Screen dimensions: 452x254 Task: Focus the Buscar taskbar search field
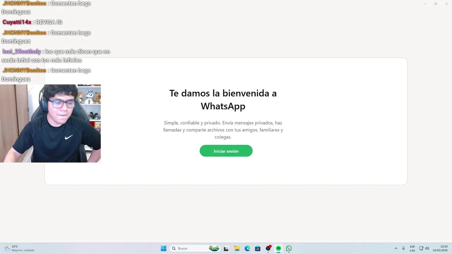tap(195, 248)
